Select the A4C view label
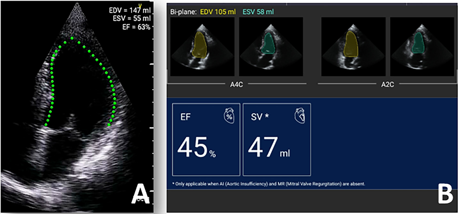Image resolution: width=459 pixels, height=214 pixels. point(236,84)
